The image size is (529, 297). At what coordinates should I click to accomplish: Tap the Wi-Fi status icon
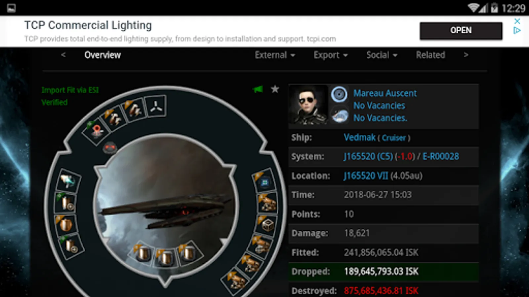pyautogui.click(x=473, y=8)
